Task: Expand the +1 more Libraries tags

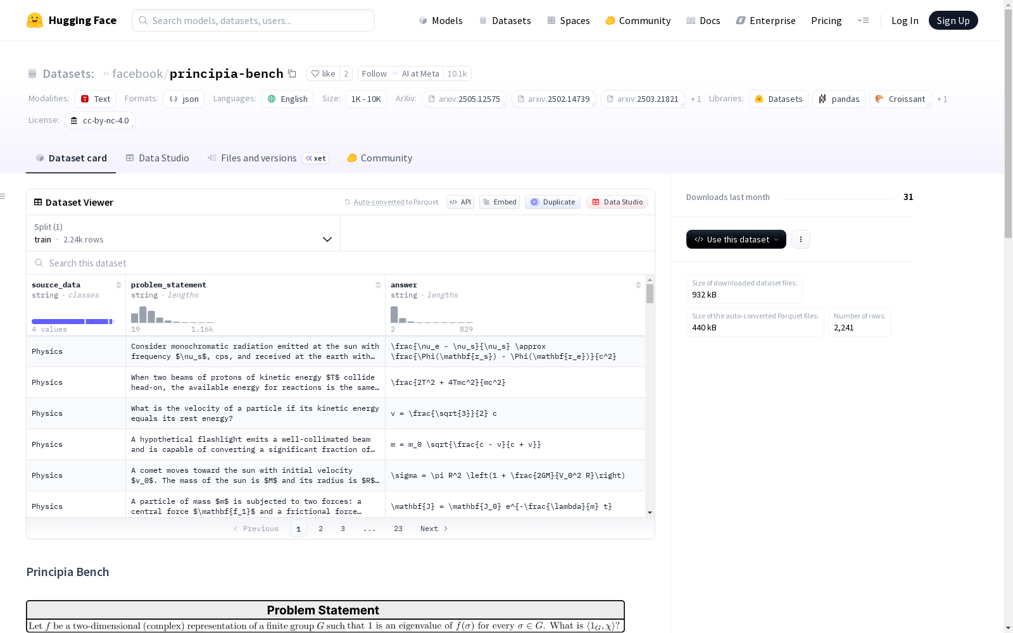Action: click(942, 99)
